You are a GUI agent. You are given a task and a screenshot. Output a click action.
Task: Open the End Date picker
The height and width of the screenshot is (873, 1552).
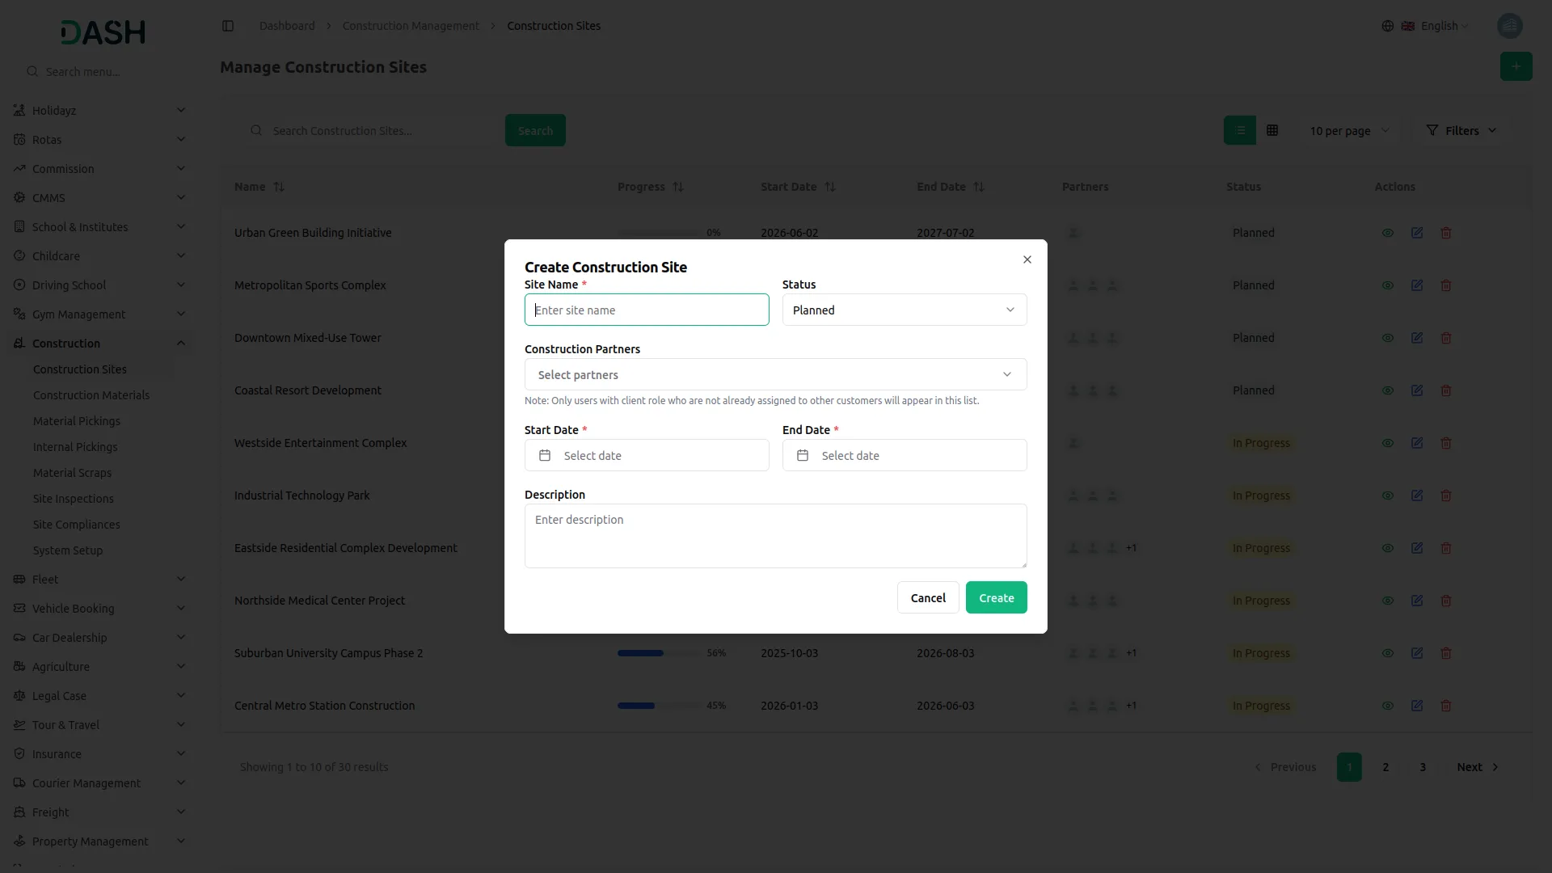tap(905, 455)
